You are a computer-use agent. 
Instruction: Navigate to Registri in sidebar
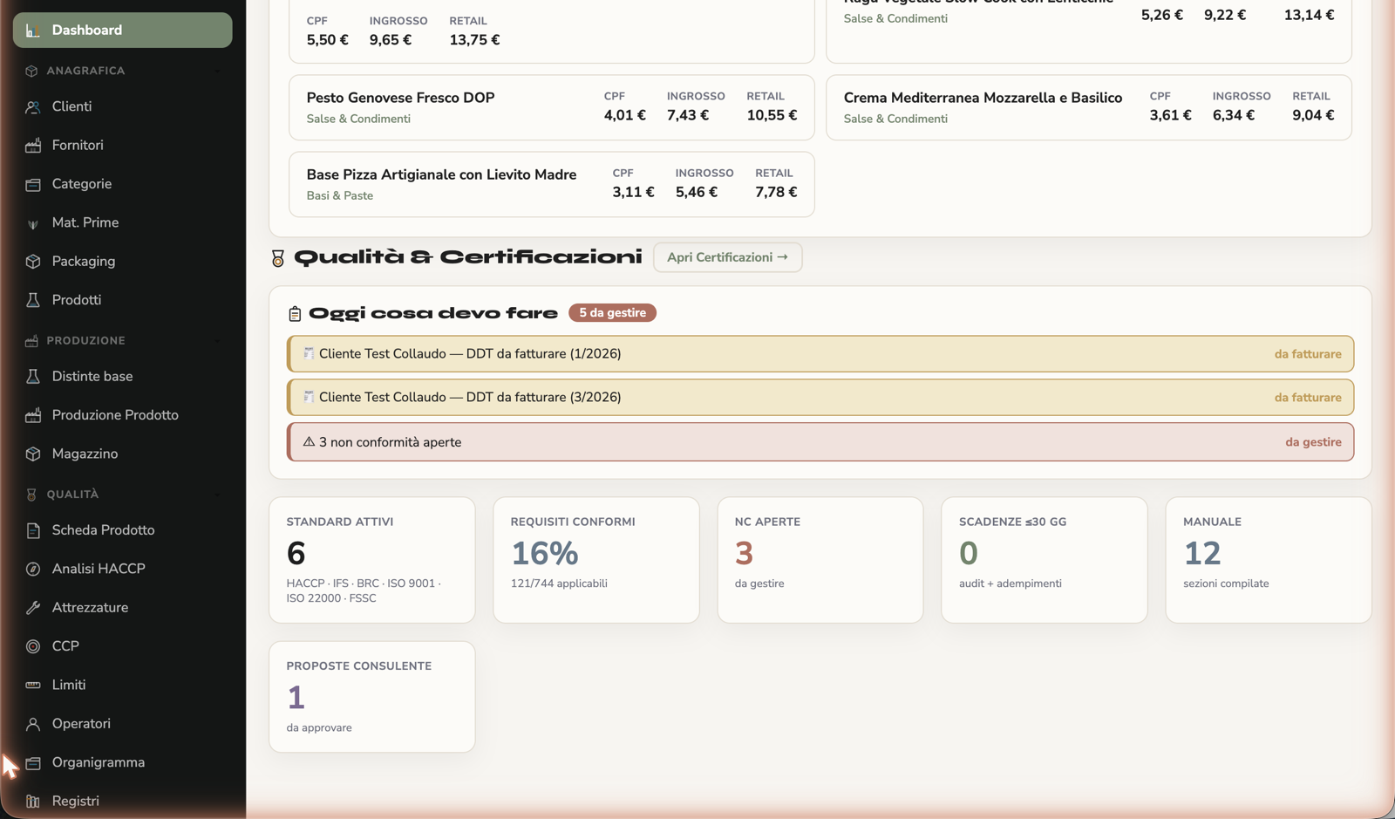[123, 801]
